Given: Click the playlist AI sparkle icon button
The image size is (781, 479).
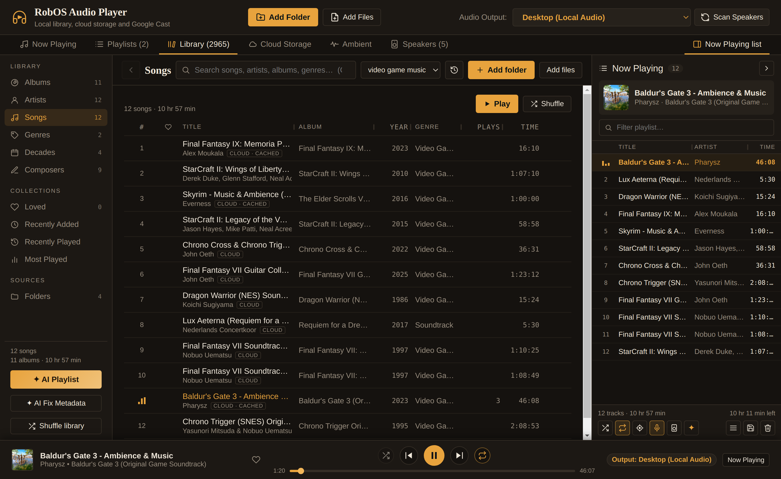Looking at the screenshot, I should 691,428.
